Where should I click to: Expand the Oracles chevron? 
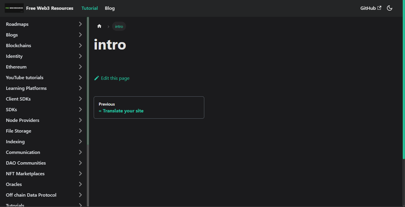[x=80, y=184]
